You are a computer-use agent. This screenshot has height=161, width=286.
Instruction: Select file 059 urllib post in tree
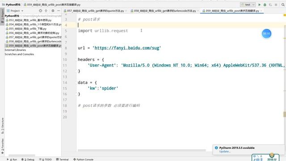[x=34, y=46]
